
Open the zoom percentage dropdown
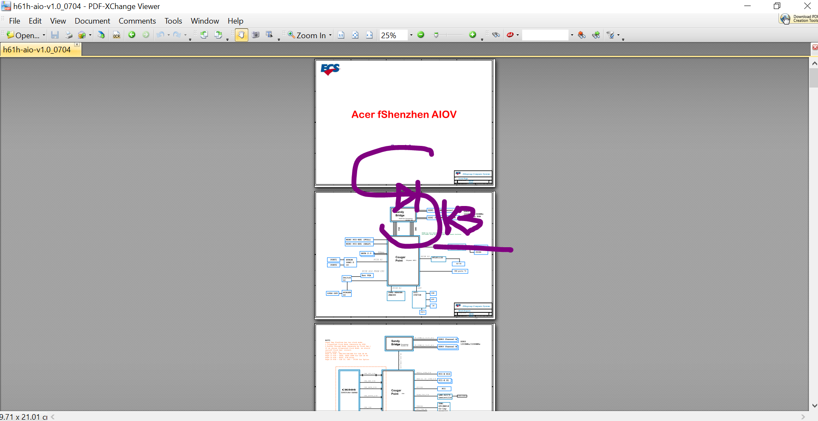(x=411, y=35)
